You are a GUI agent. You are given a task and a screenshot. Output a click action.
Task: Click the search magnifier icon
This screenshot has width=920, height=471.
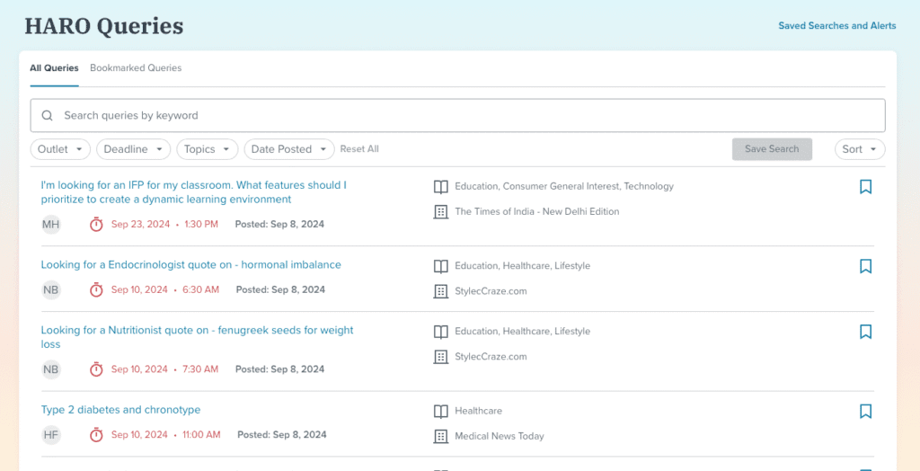(46, 116)
